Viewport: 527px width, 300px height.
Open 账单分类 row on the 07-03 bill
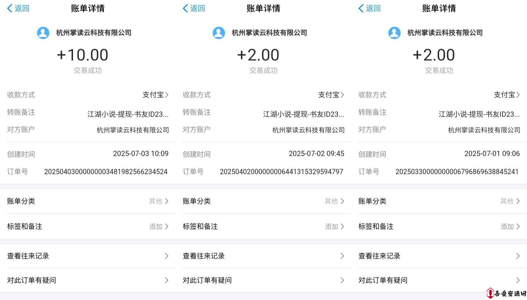point(88,201)
